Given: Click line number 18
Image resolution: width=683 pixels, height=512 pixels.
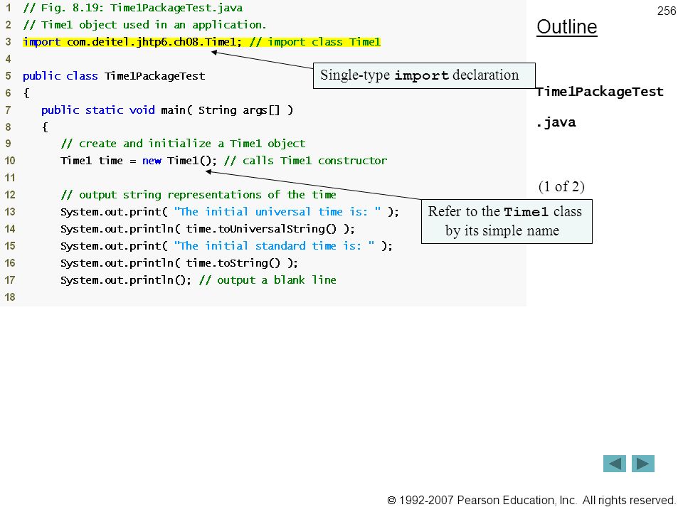Looking at the screenshot, I should click(9, 297).
